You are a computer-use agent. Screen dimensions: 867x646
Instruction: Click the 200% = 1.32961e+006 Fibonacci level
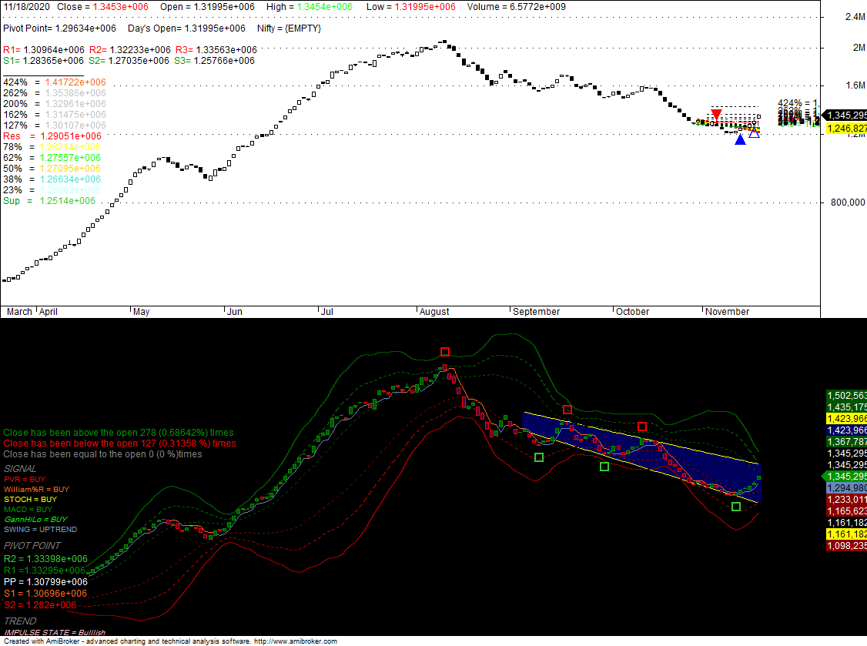point(54,104)
